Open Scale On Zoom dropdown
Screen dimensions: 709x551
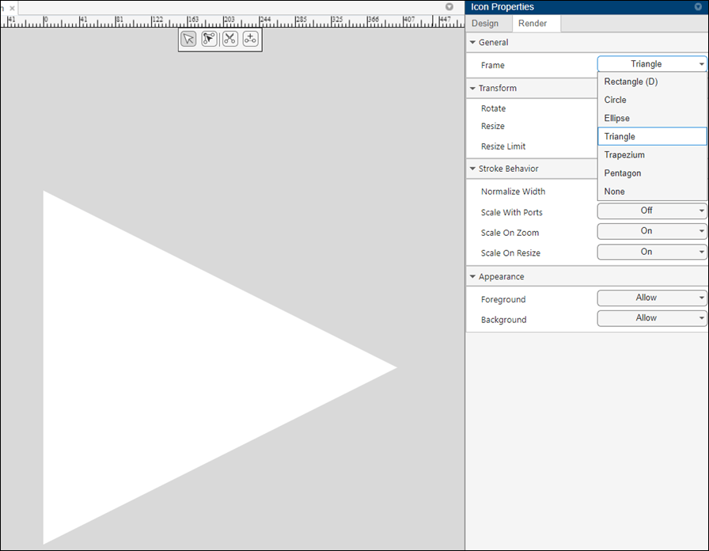(652, 230)
